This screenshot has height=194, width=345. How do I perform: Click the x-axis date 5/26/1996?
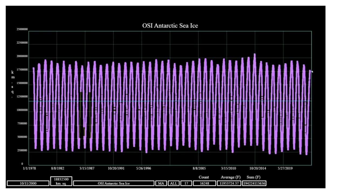click(143, 168)
